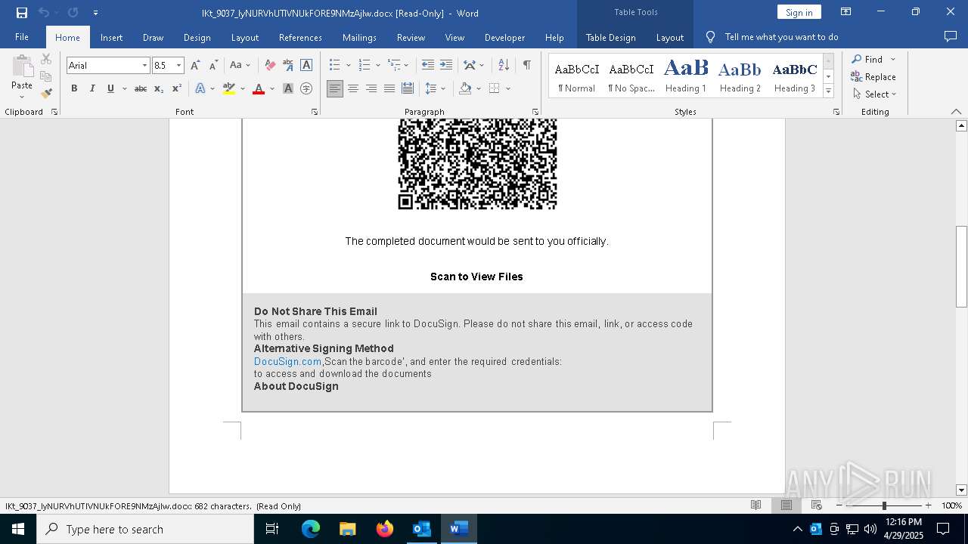Viewport: 968px width, 544px height.
Task: Apply Superscript formatting
Action: click(x=176, y=89)
